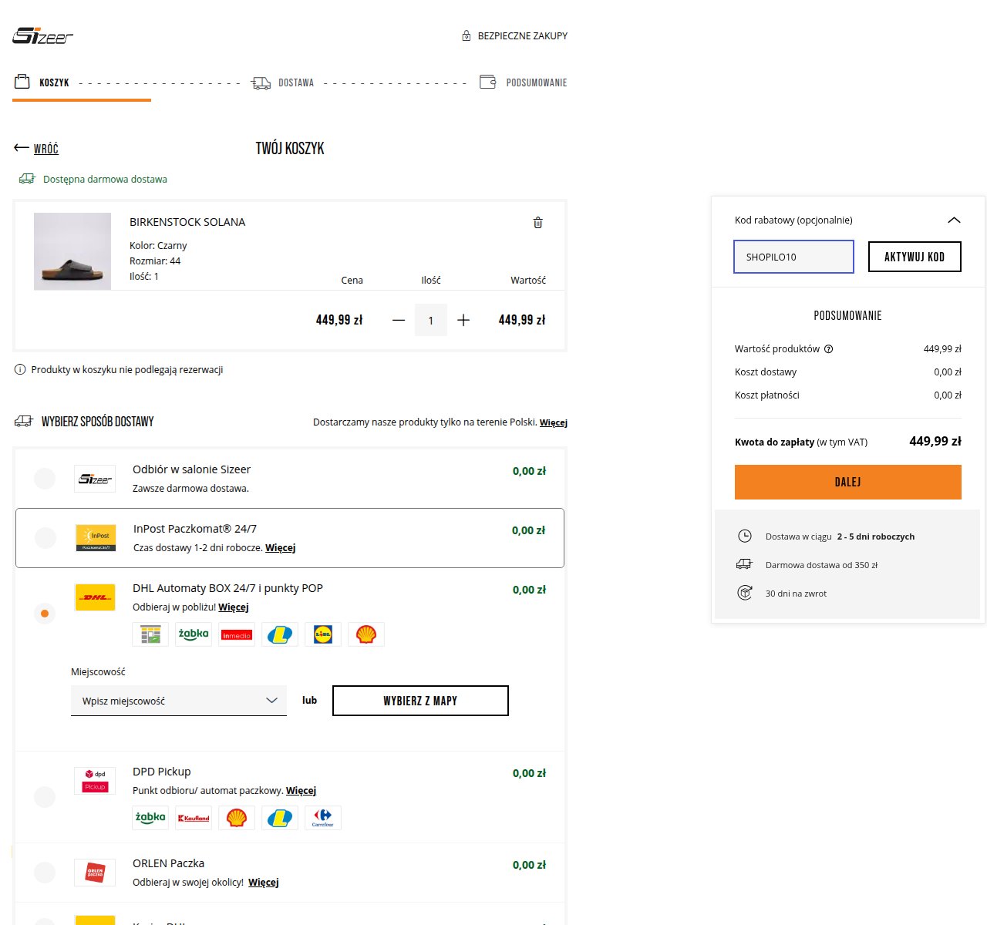
Task: Click the info icon beside reservation notice
Action: (20, 370)
